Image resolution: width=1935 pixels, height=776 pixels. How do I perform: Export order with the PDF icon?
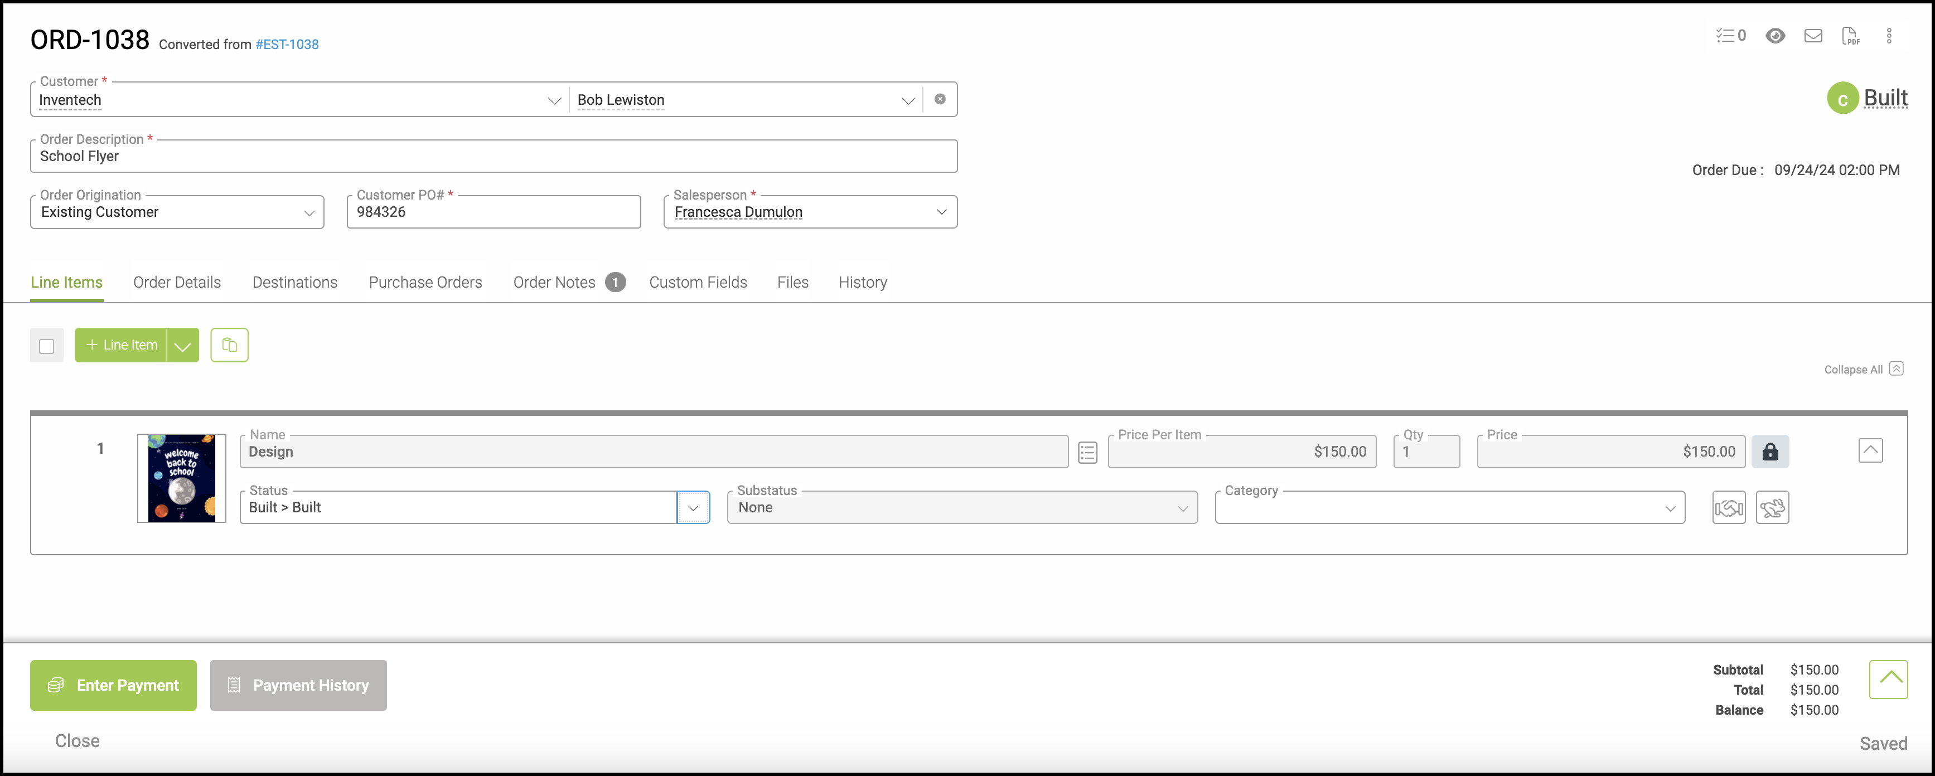click(1850, 35)
